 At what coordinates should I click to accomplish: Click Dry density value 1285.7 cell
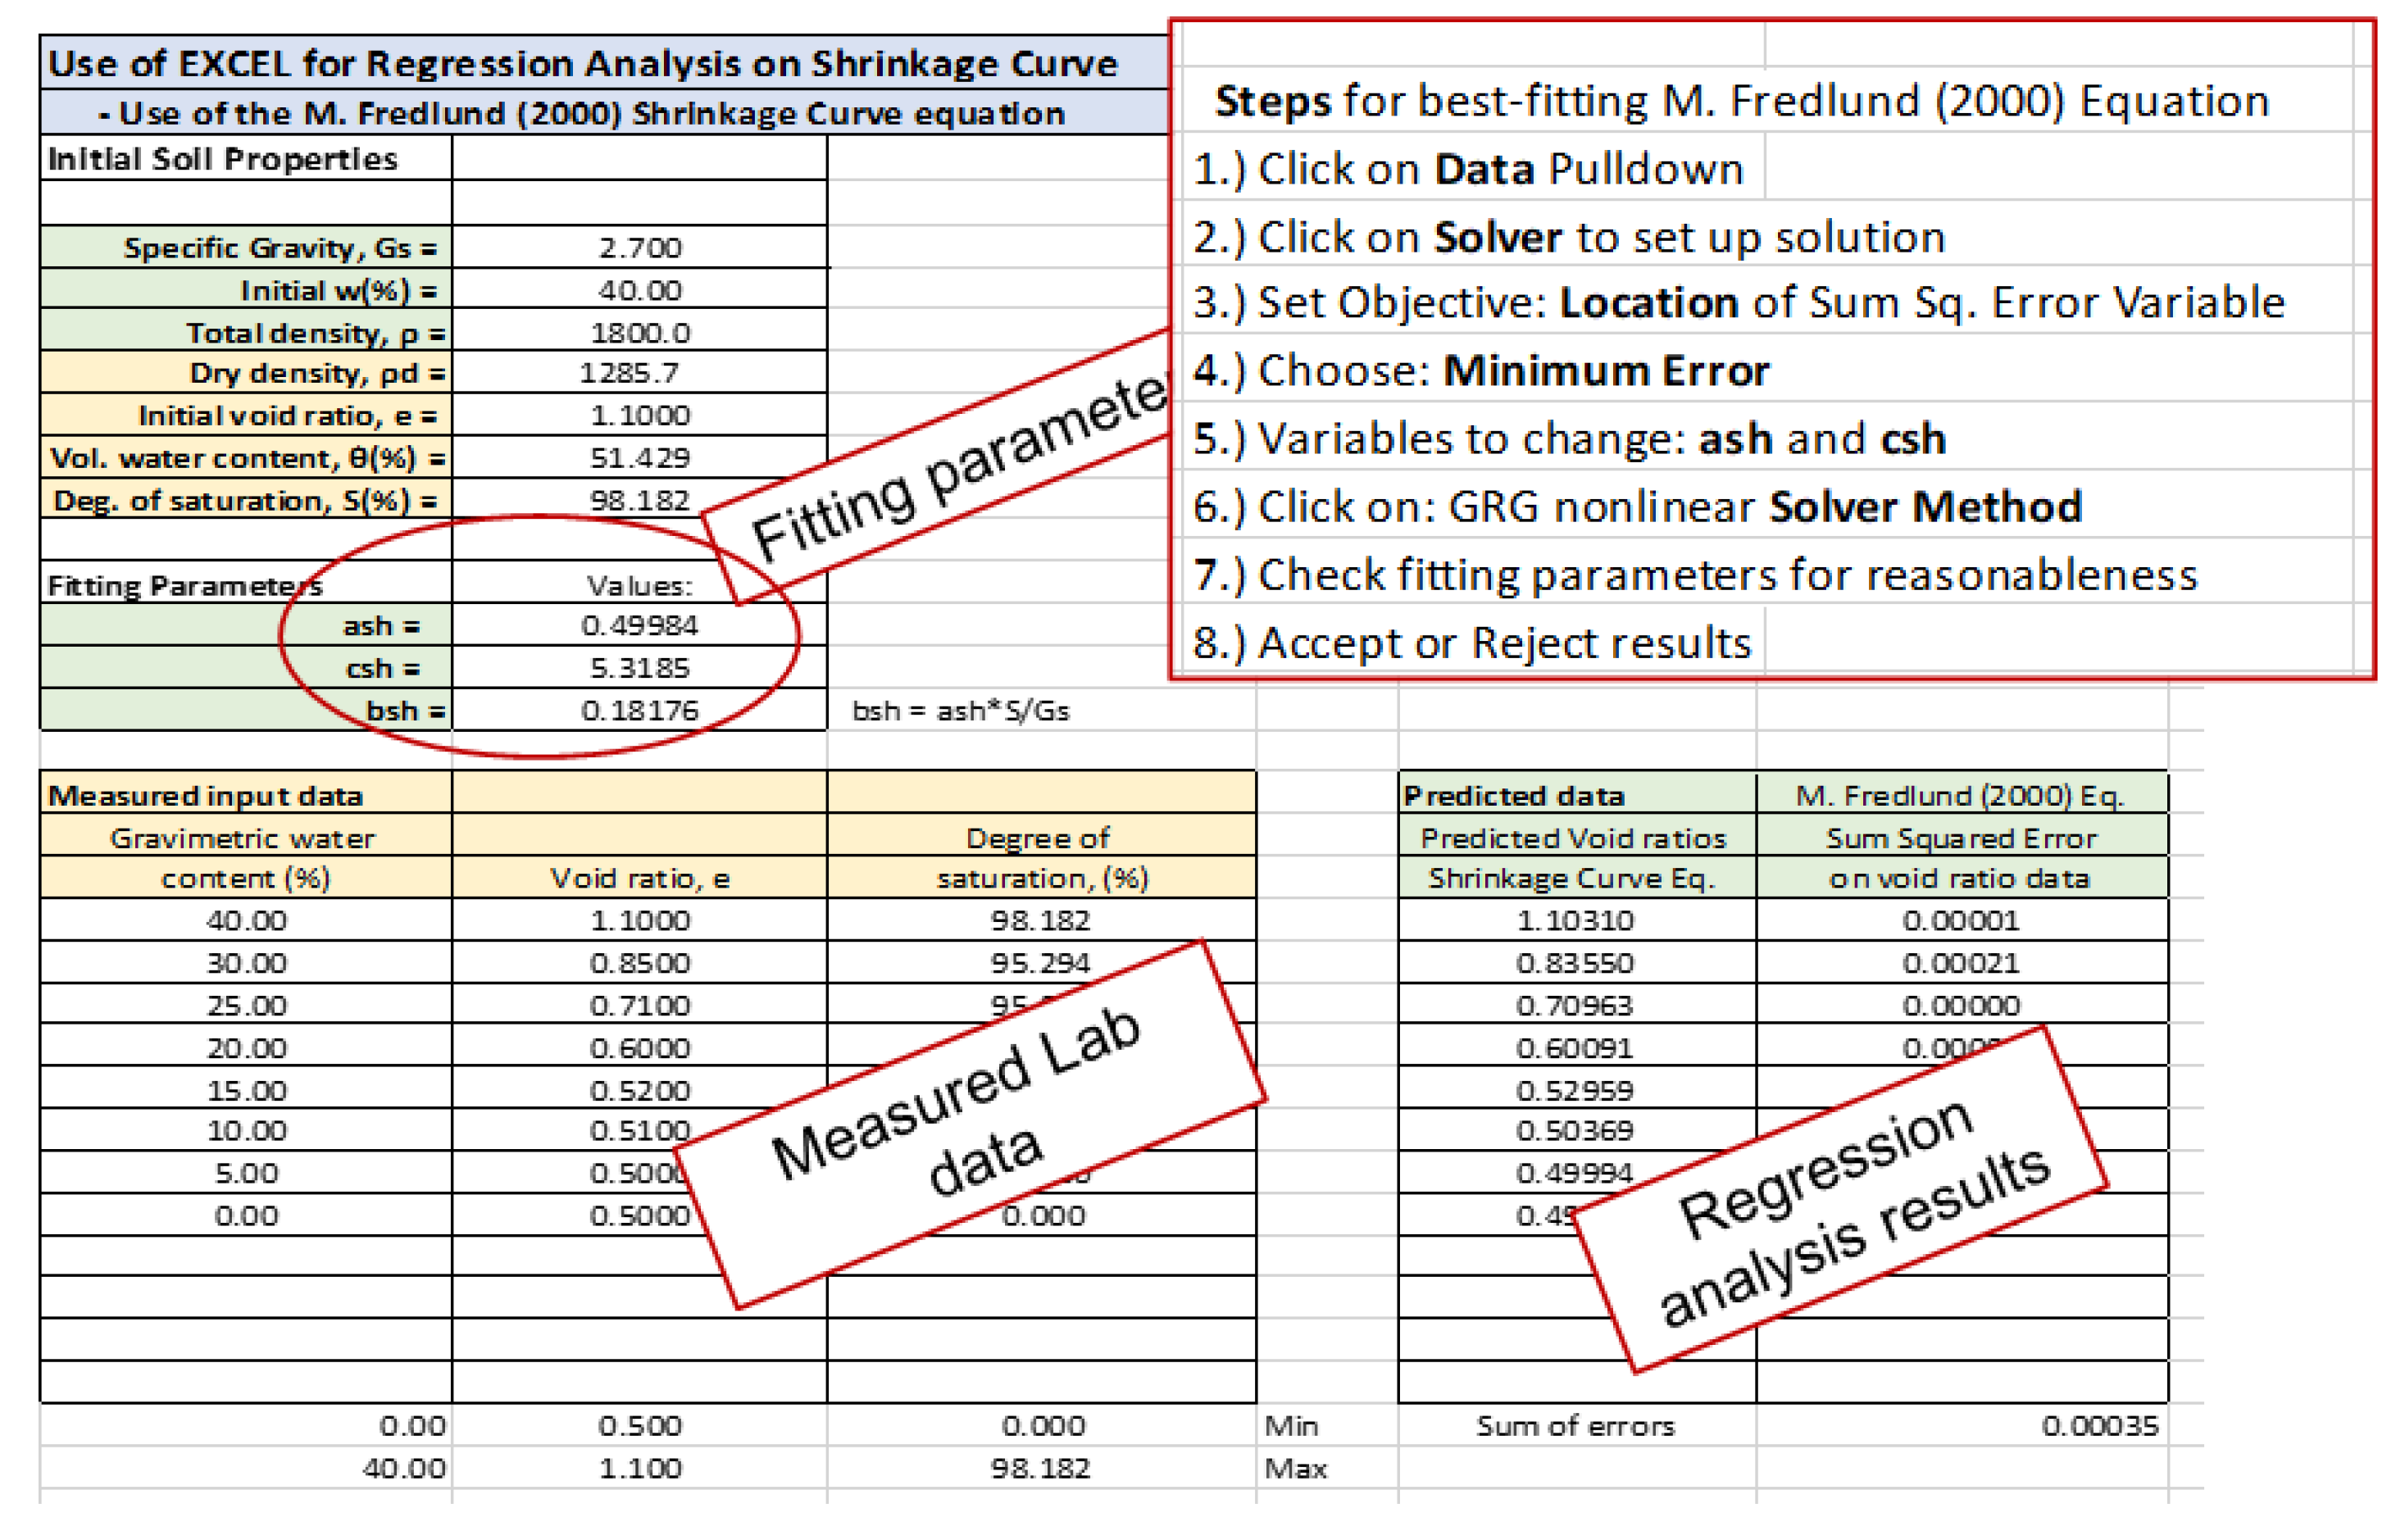(629, 373)
